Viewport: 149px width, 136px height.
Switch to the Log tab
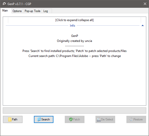pyautogui.click(x=47, y=11)
